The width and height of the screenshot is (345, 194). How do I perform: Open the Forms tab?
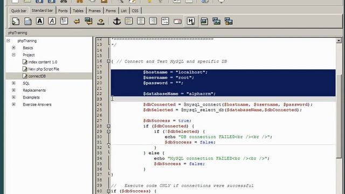111,11
